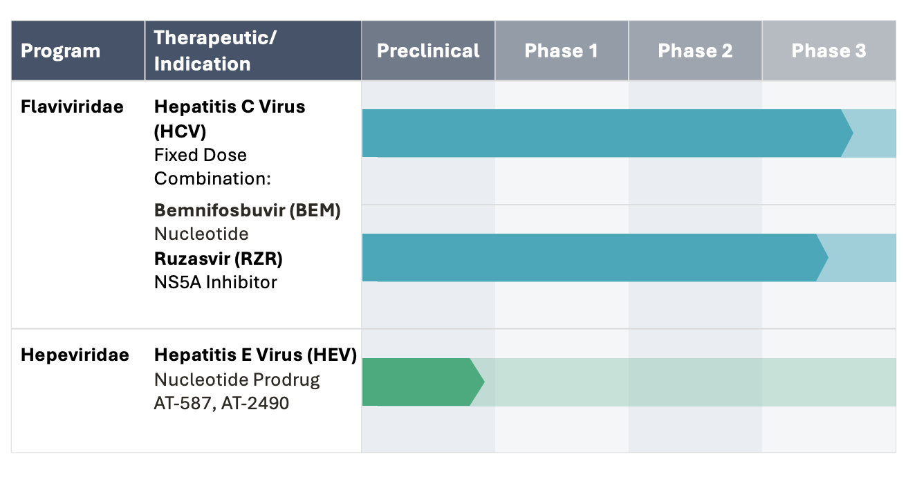Click the Phase 3 column header
This screenshot has width=906, height=477.
pos(829,50)
